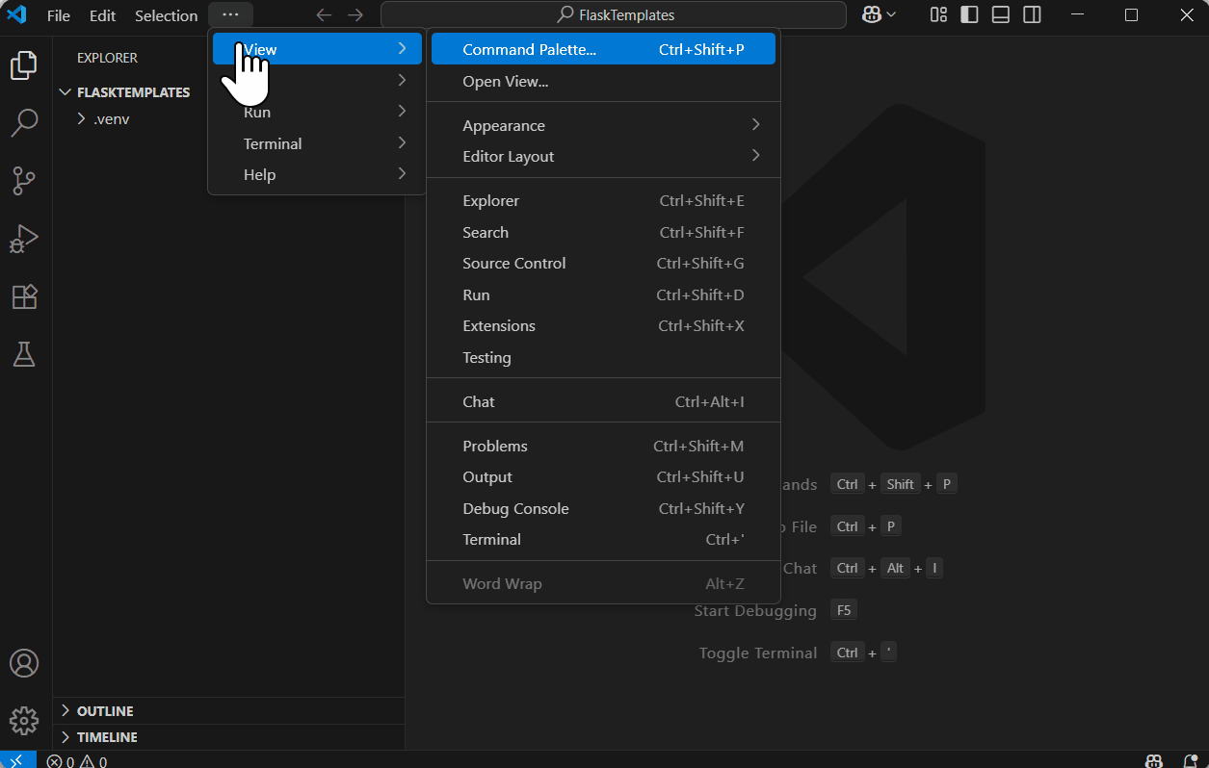This screenshot has width=1209, height=768.
Task: Expand the OUTLINE section
Action: pos(229,711)
